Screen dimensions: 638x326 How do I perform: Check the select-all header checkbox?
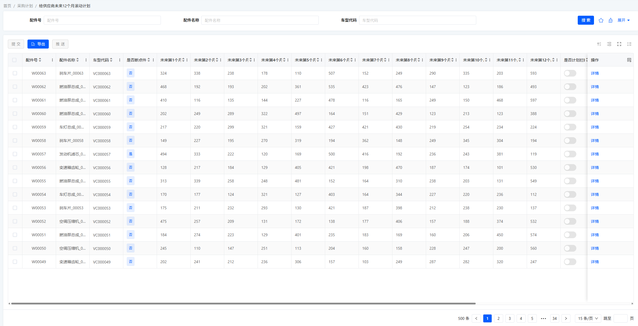(x=14, y=60)
